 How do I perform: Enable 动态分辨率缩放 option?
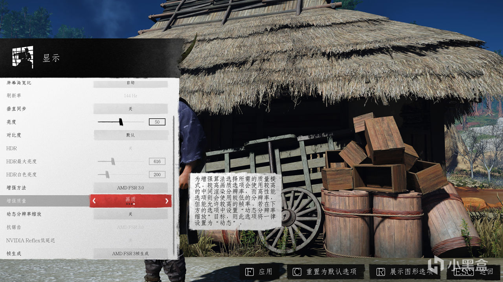click(x=131, y=214)
